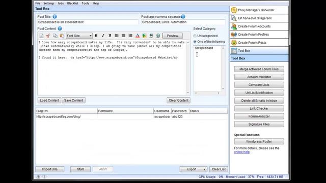Click the info icon next to Post tags
The image size is (326, 183).
(x=183, y=17)
